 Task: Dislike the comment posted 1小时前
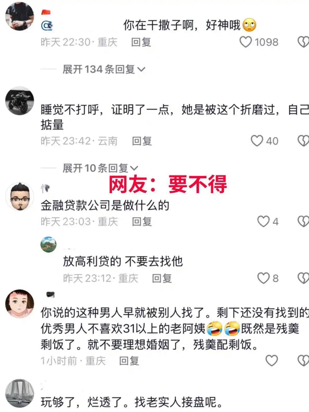(x=303, y=361)
